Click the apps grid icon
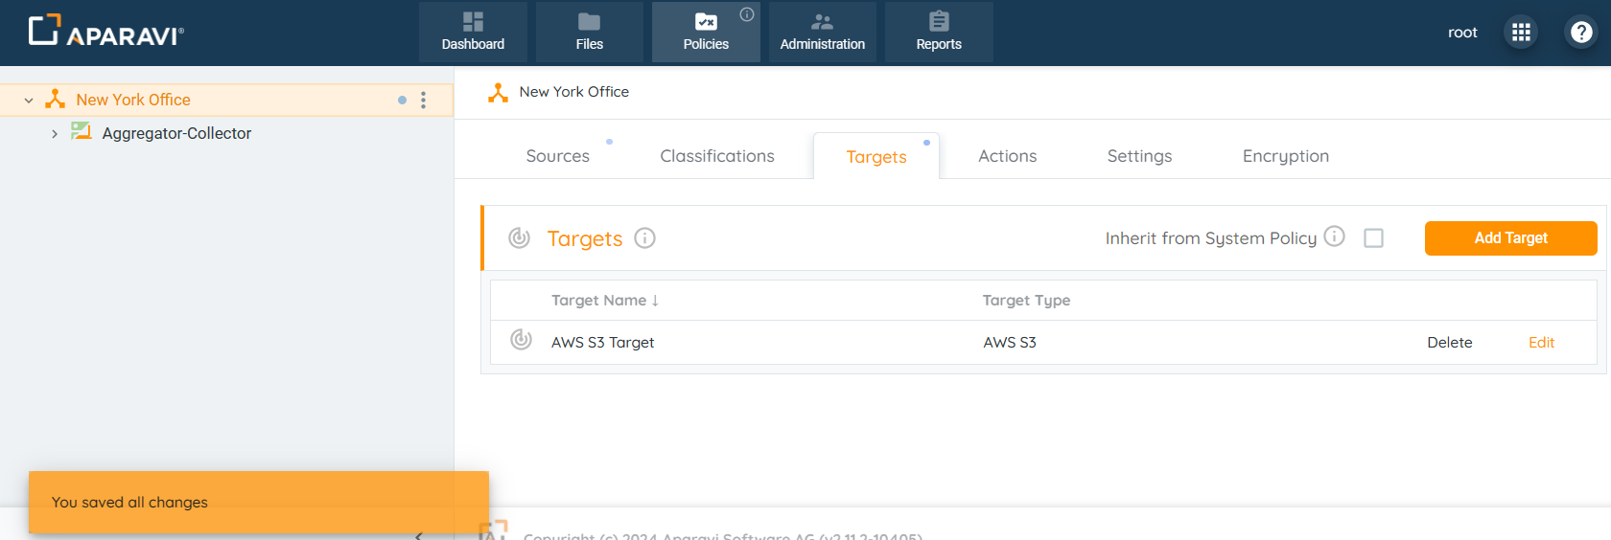The height and width of the screenshot is (540, 1611). pos(1521,33)
